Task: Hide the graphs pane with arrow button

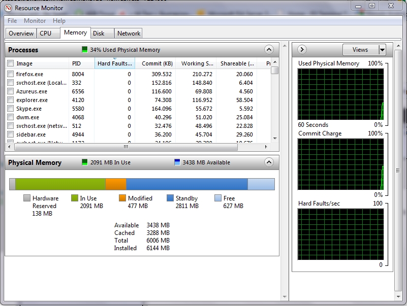Action: point(302,50)
